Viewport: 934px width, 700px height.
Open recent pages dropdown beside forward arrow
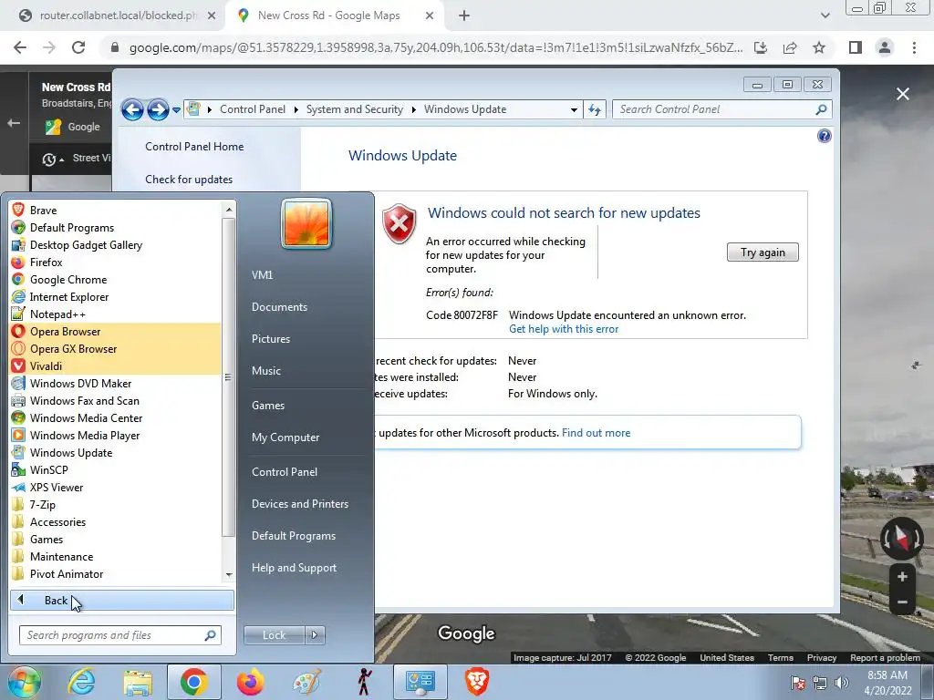tap(176, 109)
